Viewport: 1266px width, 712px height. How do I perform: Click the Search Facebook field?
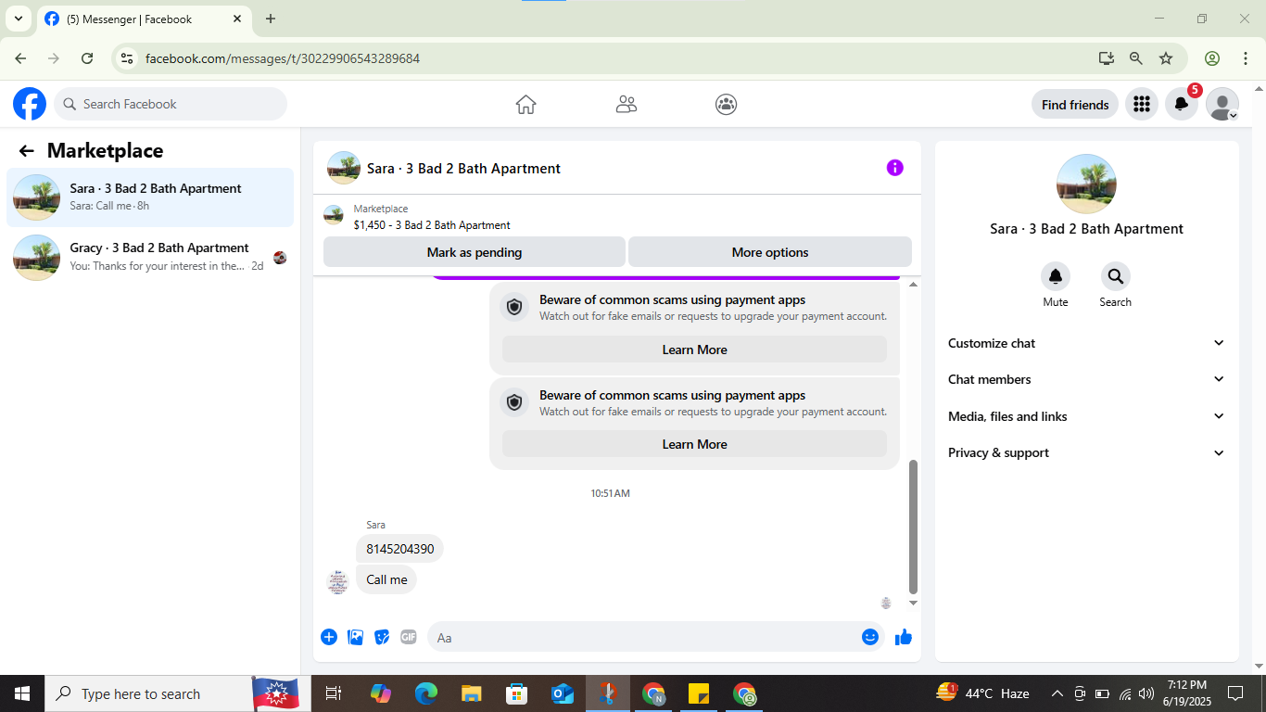point(171,104)
